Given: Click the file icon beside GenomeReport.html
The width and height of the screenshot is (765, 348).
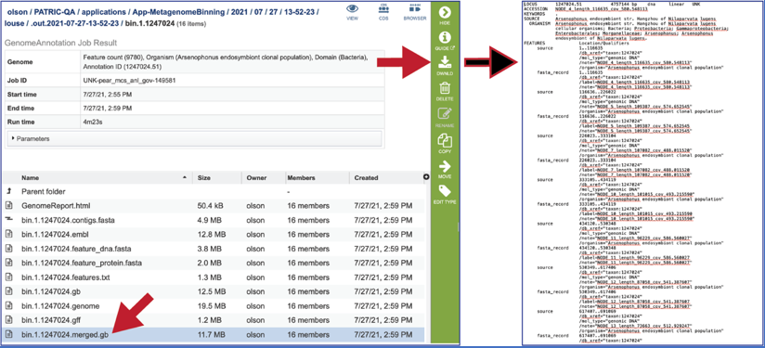Looking at the screenshot, I should (8, 206).
